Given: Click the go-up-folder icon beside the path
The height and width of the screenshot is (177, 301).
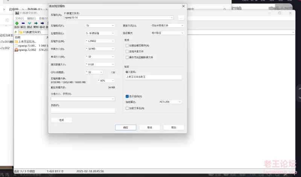Looking at the screenshot, I should (16, 32).
